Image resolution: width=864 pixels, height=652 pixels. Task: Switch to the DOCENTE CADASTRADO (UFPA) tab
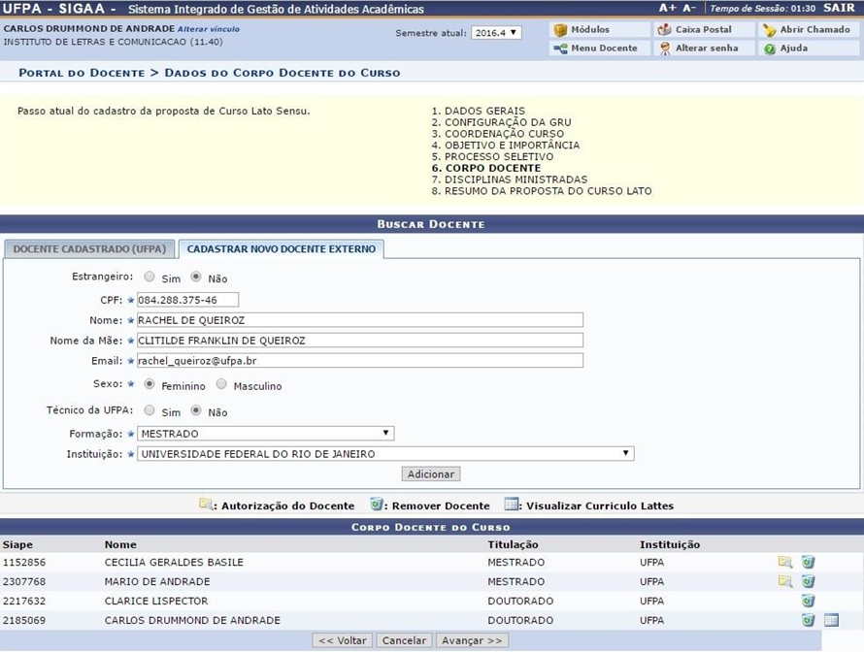click(x=89, y=249)
